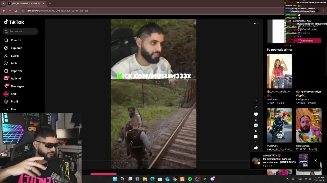This screenshot has height=183, width=327.
Task: Go back with browser back arrow
Action: (4, 11)
